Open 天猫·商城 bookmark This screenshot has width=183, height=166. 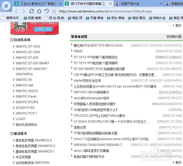pyautogui.click(x=94, y=18)
